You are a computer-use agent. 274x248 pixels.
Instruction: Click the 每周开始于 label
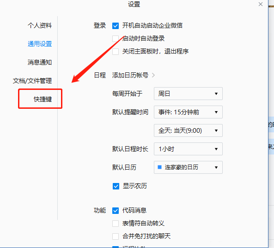127,94
